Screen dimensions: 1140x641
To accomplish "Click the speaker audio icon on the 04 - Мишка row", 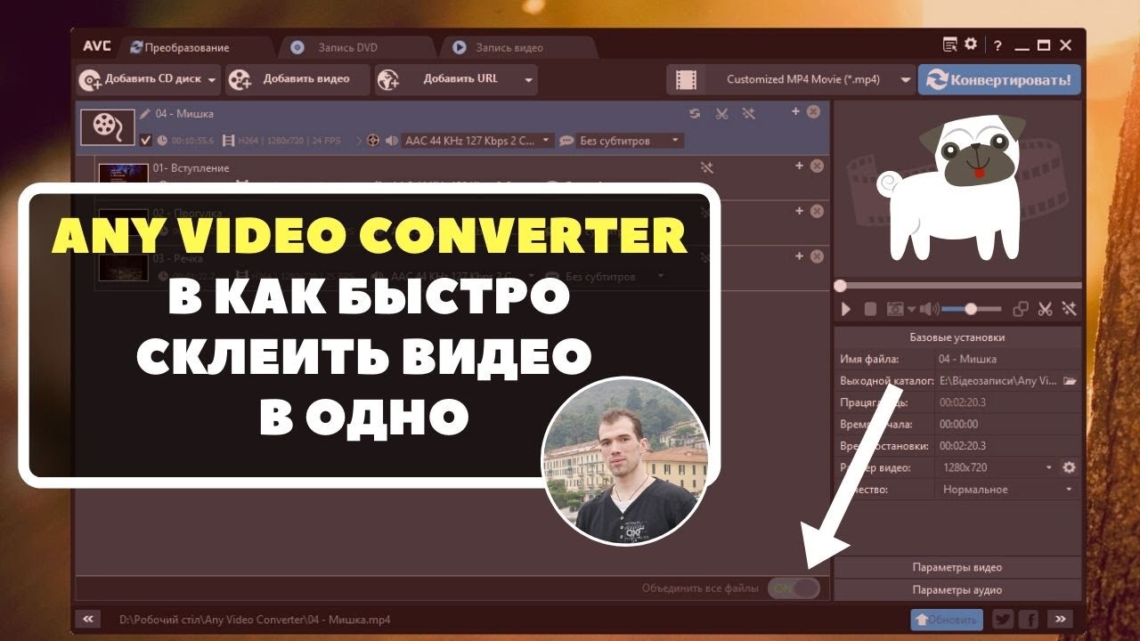I will [x=390, y=141].
